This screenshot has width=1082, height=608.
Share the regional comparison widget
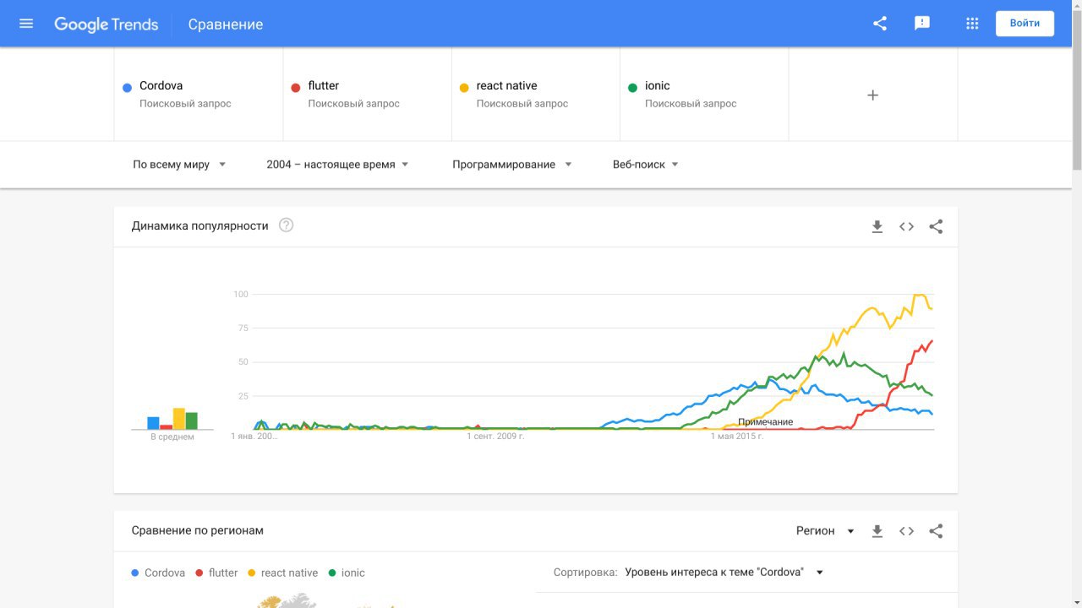[x=936, y=531]
